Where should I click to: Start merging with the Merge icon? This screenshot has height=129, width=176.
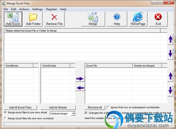click(93, 17)
